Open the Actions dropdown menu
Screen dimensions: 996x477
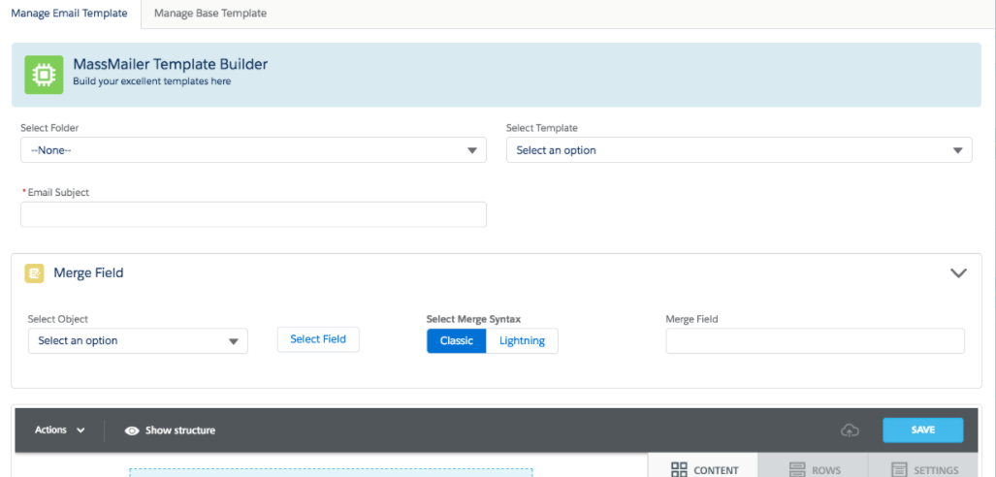pos(60,430)
